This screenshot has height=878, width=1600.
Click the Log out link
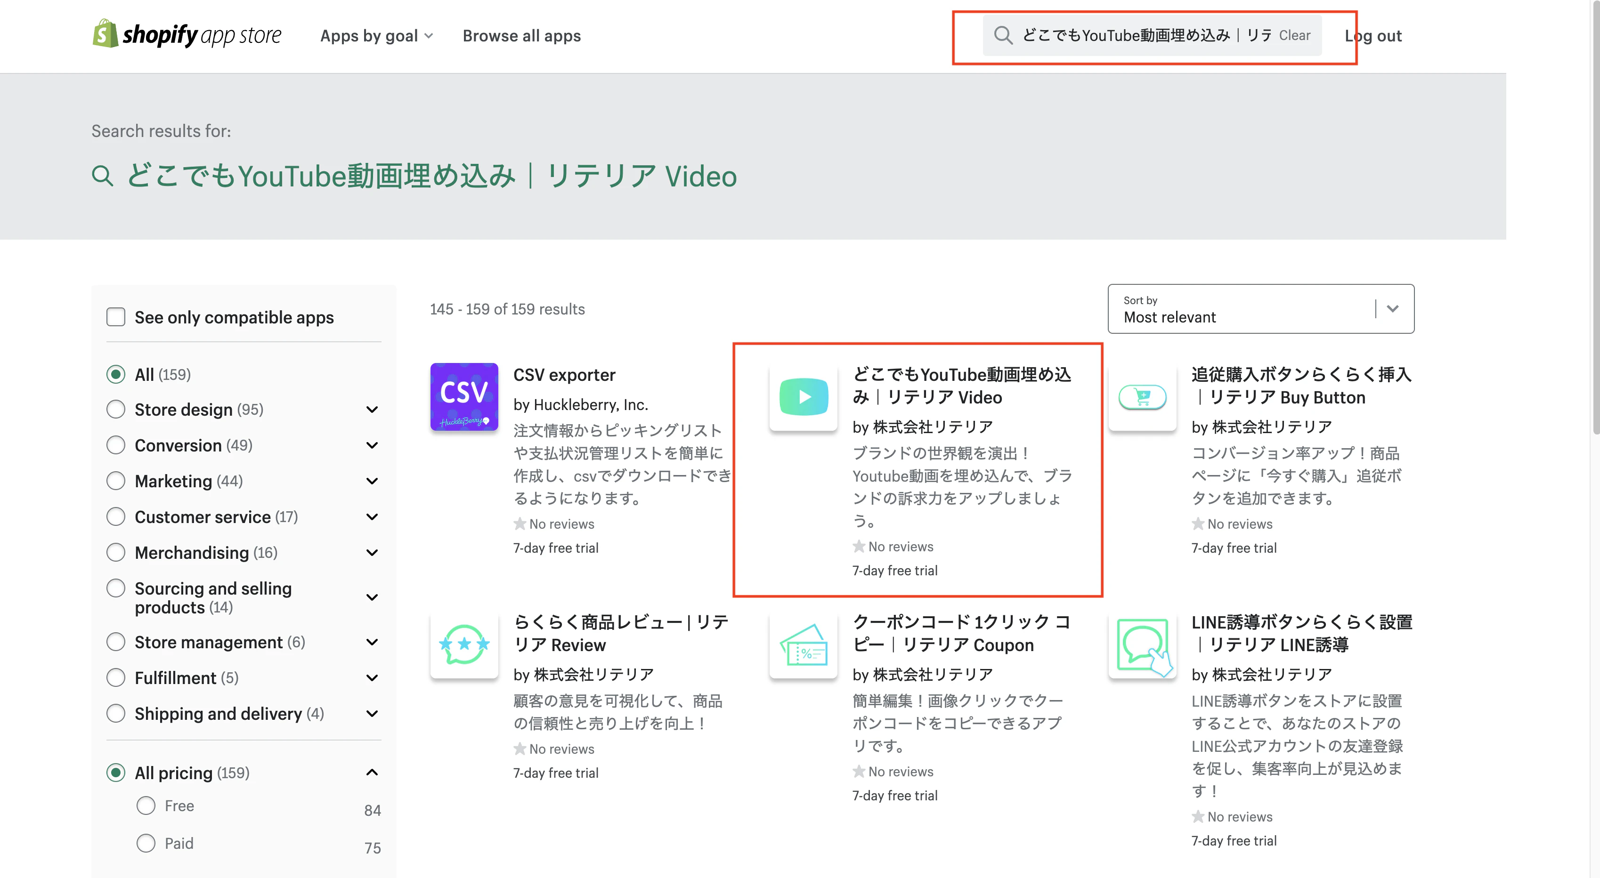coord(1373,36)
